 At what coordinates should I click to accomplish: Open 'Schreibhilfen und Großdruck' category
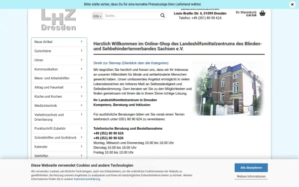[x=59, y=138]
